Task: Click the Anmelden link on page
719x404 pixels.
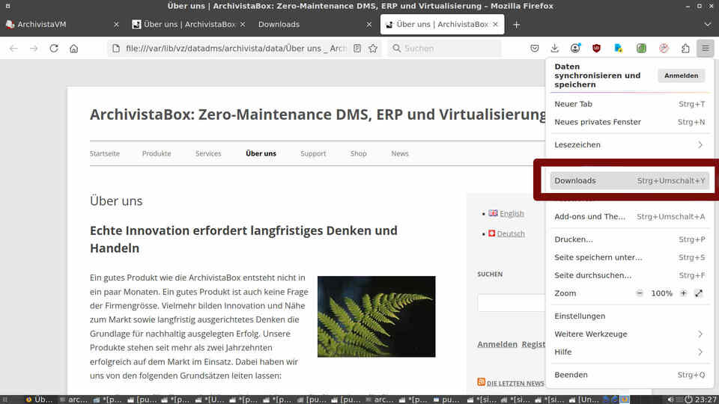Action: (x=497, y=344)
